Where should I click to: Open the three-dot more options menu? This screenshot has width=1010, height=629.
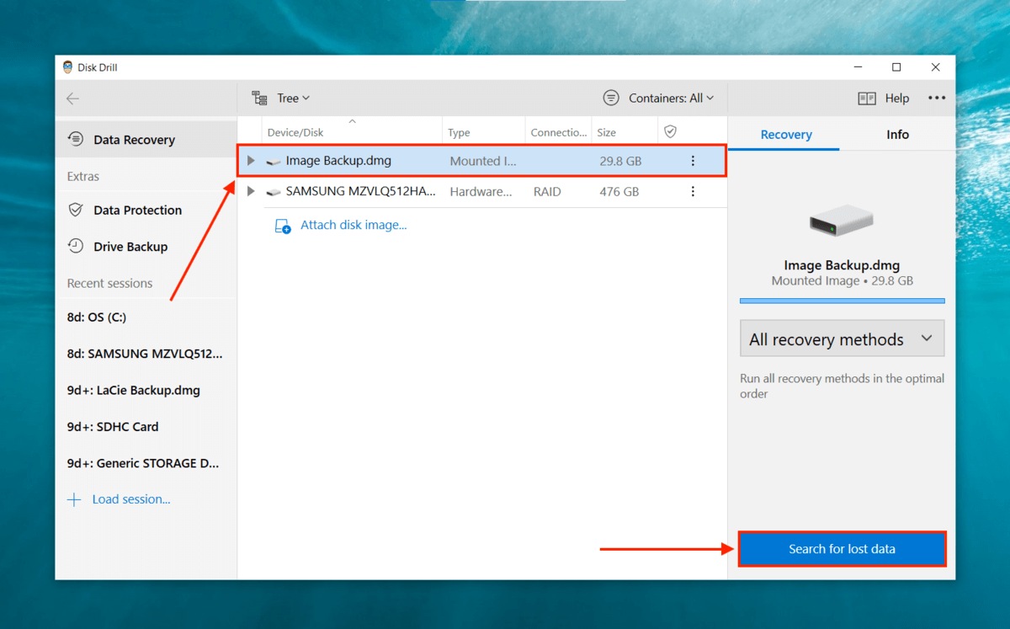[937, 99]
